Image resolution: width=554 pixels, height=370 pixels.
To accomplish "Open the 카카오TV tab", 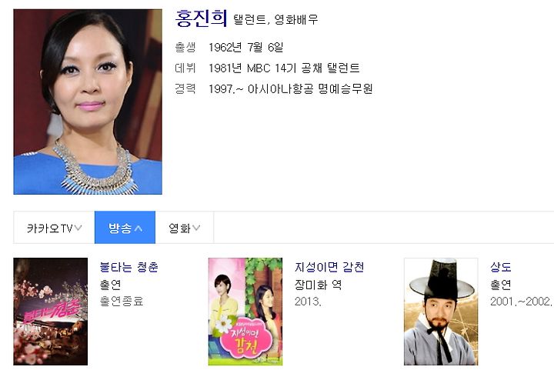I will click(54, 228).
